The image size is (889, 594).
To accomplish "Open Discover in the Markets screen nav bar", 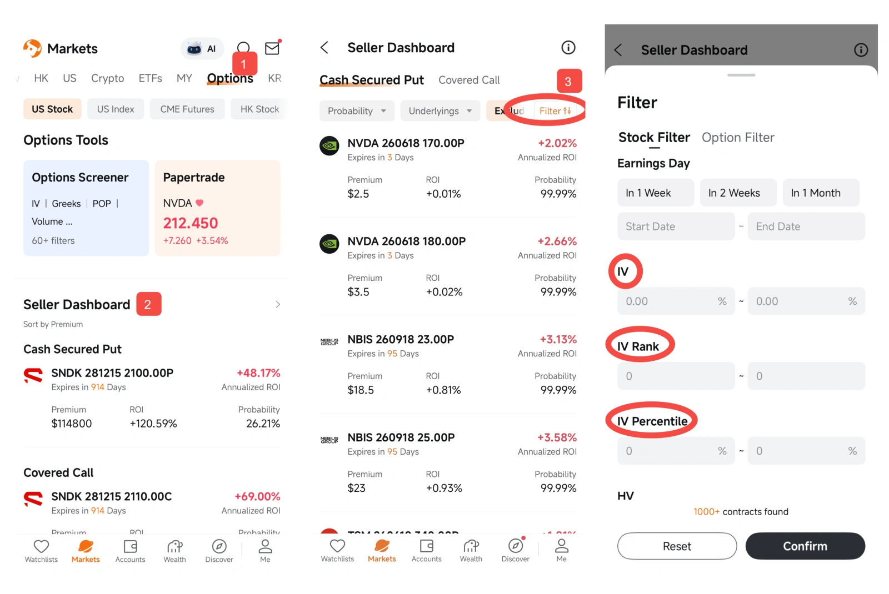I will point(219,551).
